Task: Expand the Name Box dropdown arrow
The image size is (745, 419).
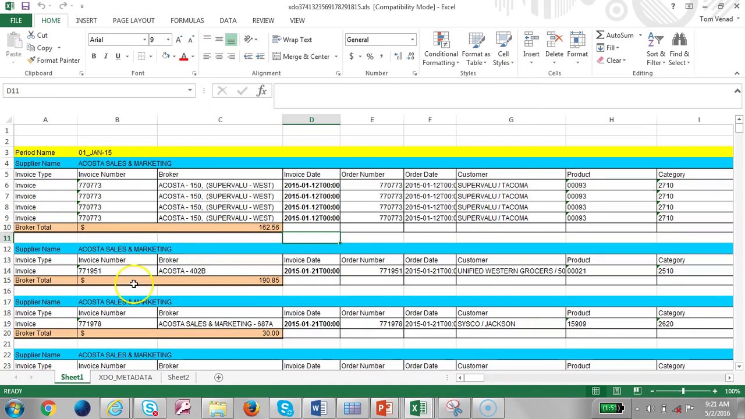Action: click(x=190, y=91)
